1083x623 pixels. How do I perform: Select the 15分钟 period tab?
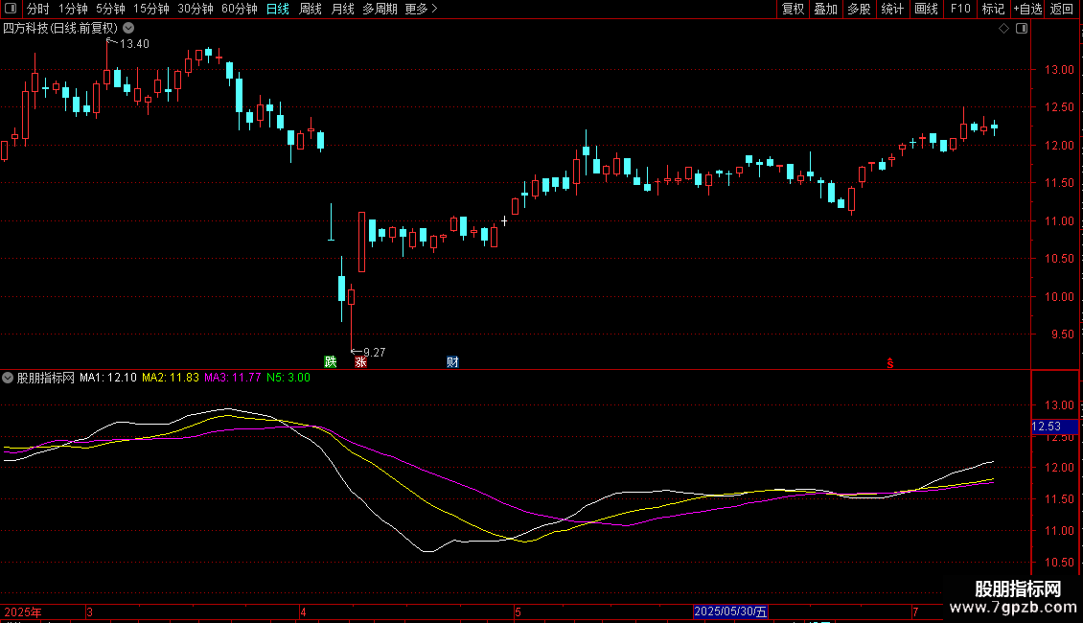pyautogui.click(x=150, y=9)
